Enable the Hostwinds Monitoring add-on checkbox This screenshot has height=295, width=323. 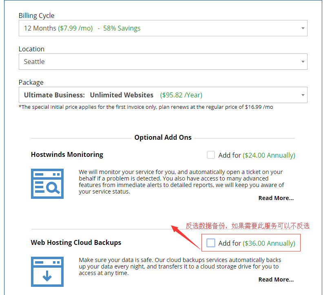211,155
